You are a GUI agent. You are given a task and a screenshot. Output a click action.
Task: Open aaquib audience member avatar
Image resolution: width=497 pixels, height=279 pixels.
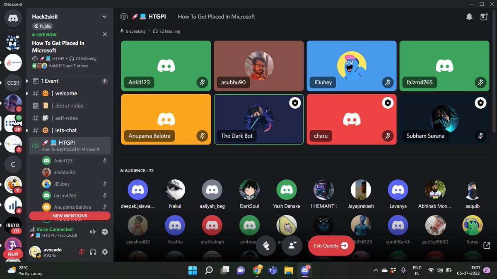(473, 190)
